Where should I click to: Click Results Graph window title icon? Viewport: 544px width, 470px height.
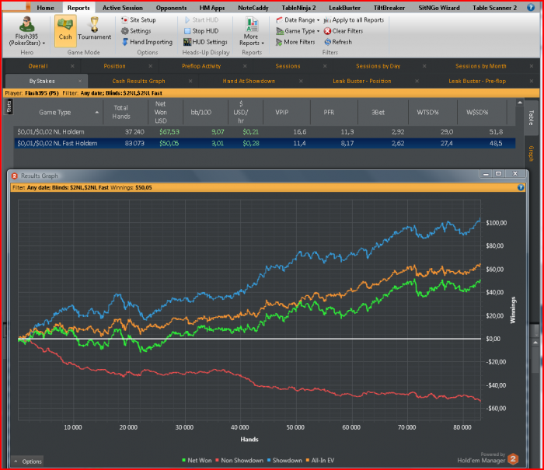click(14, 176)
